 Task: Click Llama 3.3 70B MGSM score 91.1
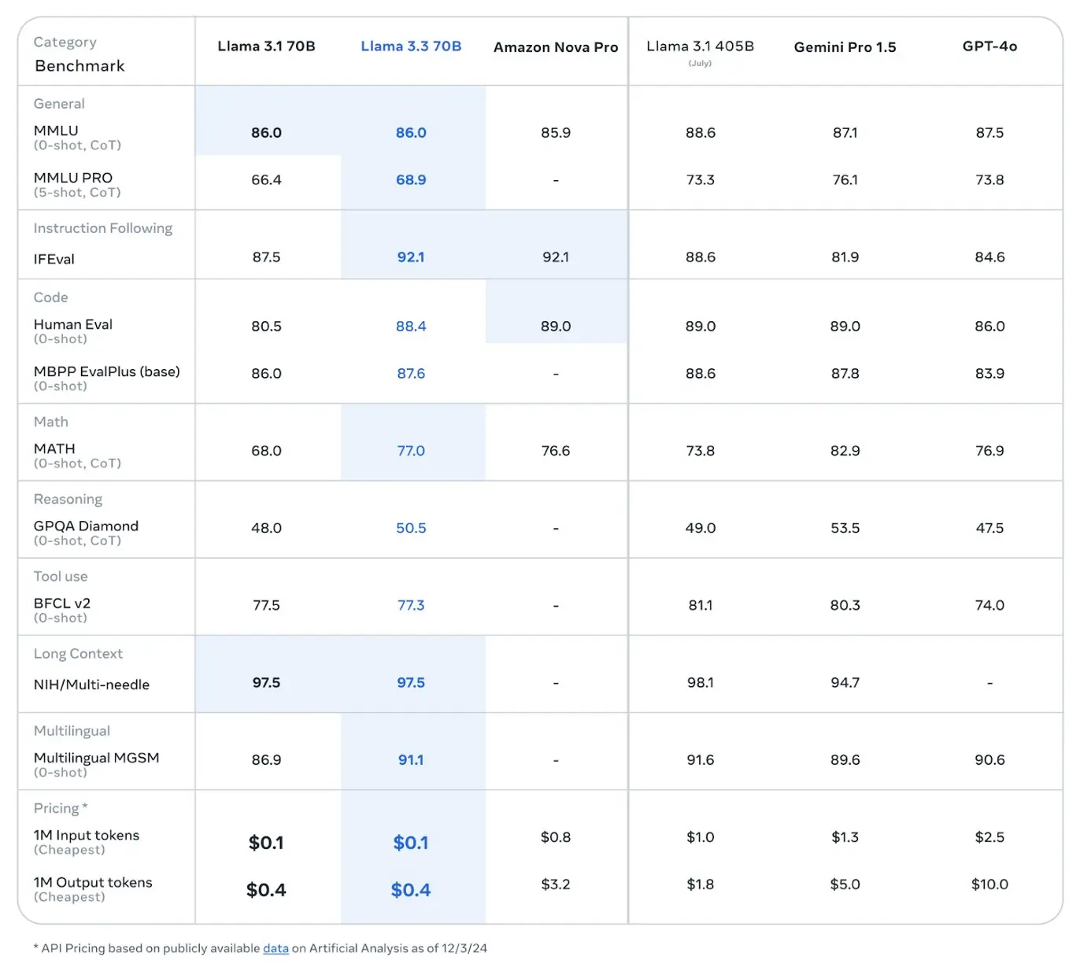(411, 760)
